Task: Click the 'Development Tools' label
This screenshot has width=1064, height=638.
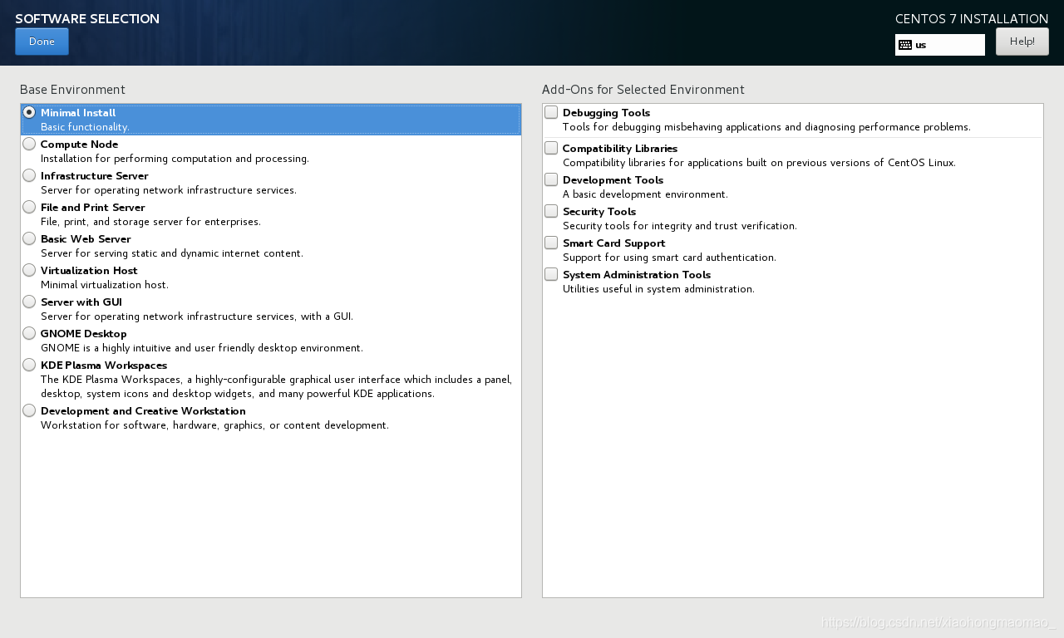Action: tap(613, 180)
